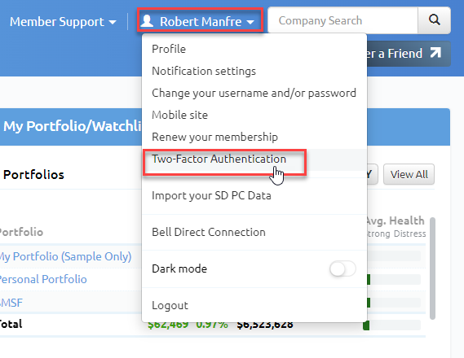This screenshot has width=464, height=358.
Task: Click the magnifier search icon button
Action: 434,20
